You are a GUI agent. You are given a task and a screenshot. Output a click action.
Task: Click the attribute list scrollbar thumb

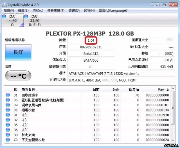(173, 107)
